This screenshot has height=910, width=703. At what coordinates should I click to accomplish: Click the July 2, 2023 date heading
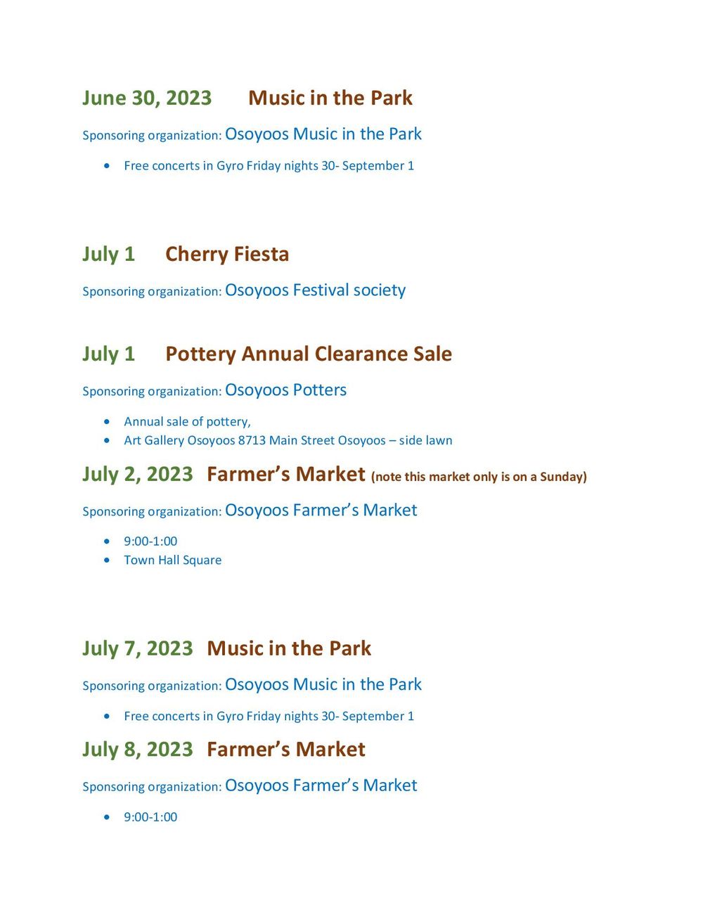(x=138, y=474)
